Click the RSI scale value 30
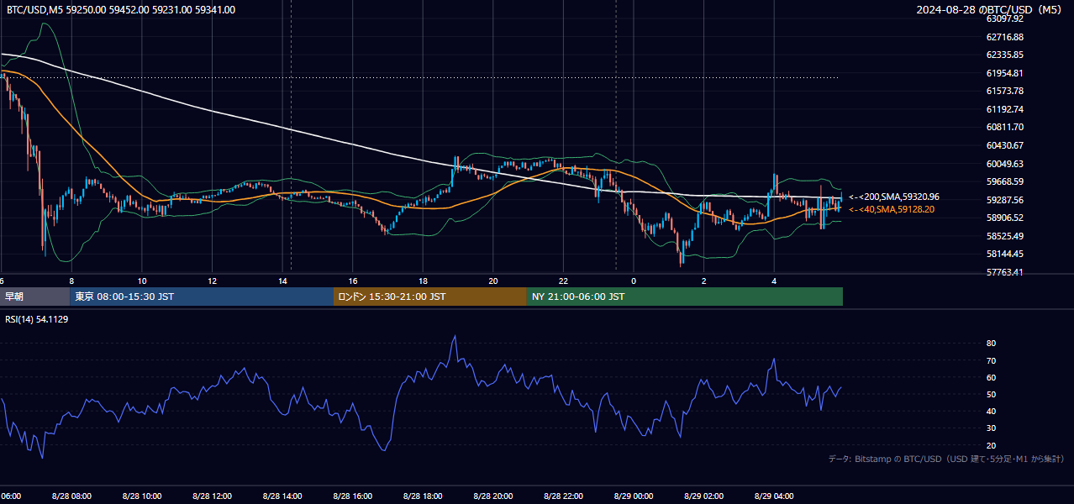Image resolution: width=1074 pixels, height=504 pixels. click(x=992, y=428)
